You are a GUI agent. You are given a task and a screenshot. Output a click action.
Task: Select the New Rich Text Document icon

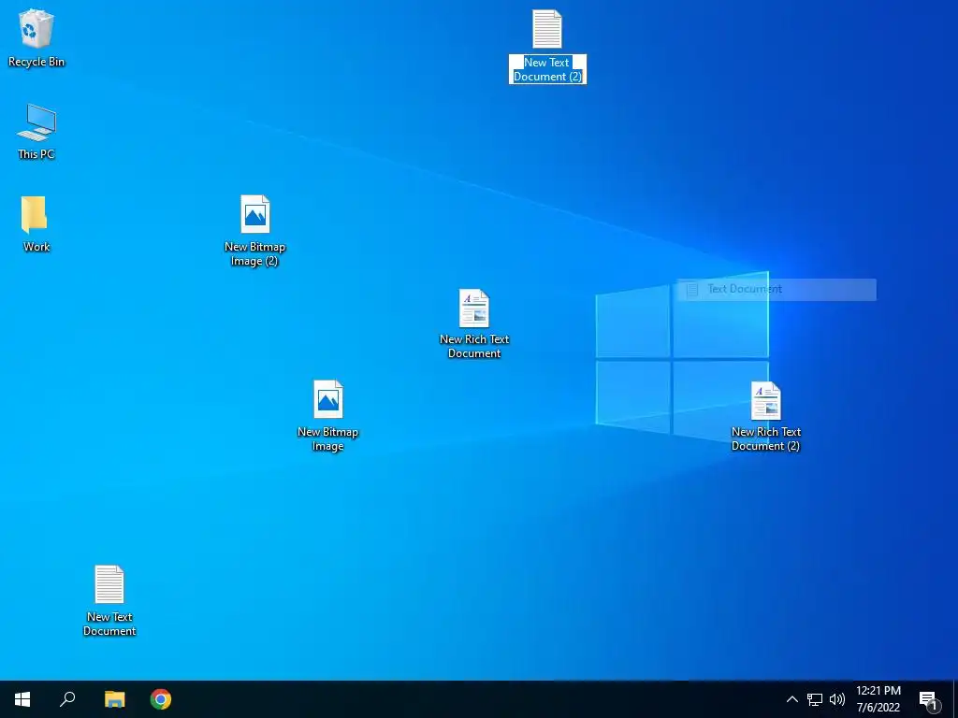point(474,308)
